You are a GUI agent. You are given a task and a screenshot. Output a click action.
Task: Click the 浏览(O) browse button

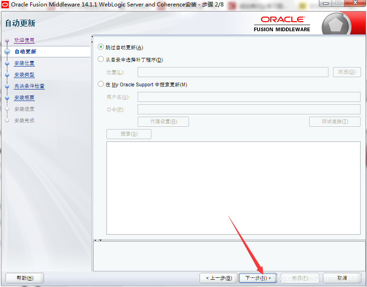pos(347,72)
